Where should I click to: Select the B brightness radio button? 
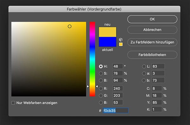(x=101, y=80)
